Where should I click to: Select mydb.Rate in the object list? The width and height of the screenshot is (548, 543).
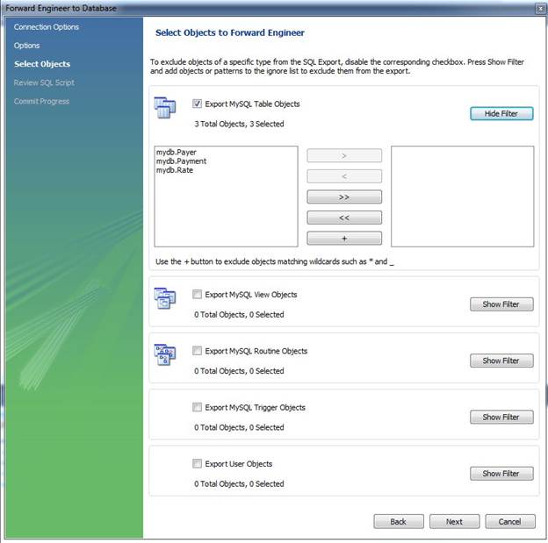pyautogui.click(x=175, y=170)
